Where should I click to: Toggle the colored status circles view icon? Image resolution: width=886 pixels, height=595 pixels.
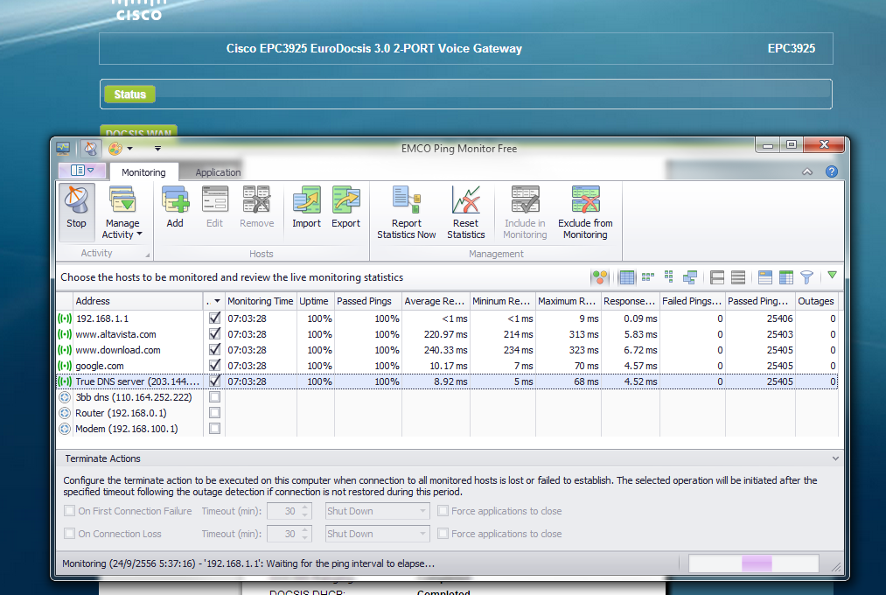[x=599, y=277]
